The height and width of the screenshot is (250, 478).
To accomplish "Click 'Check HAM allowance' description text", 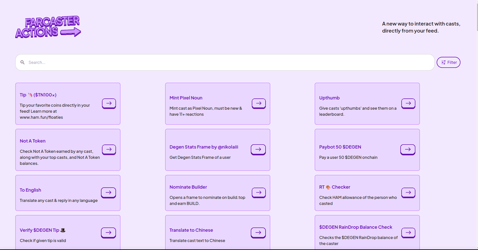I will (x=358, y=201).
